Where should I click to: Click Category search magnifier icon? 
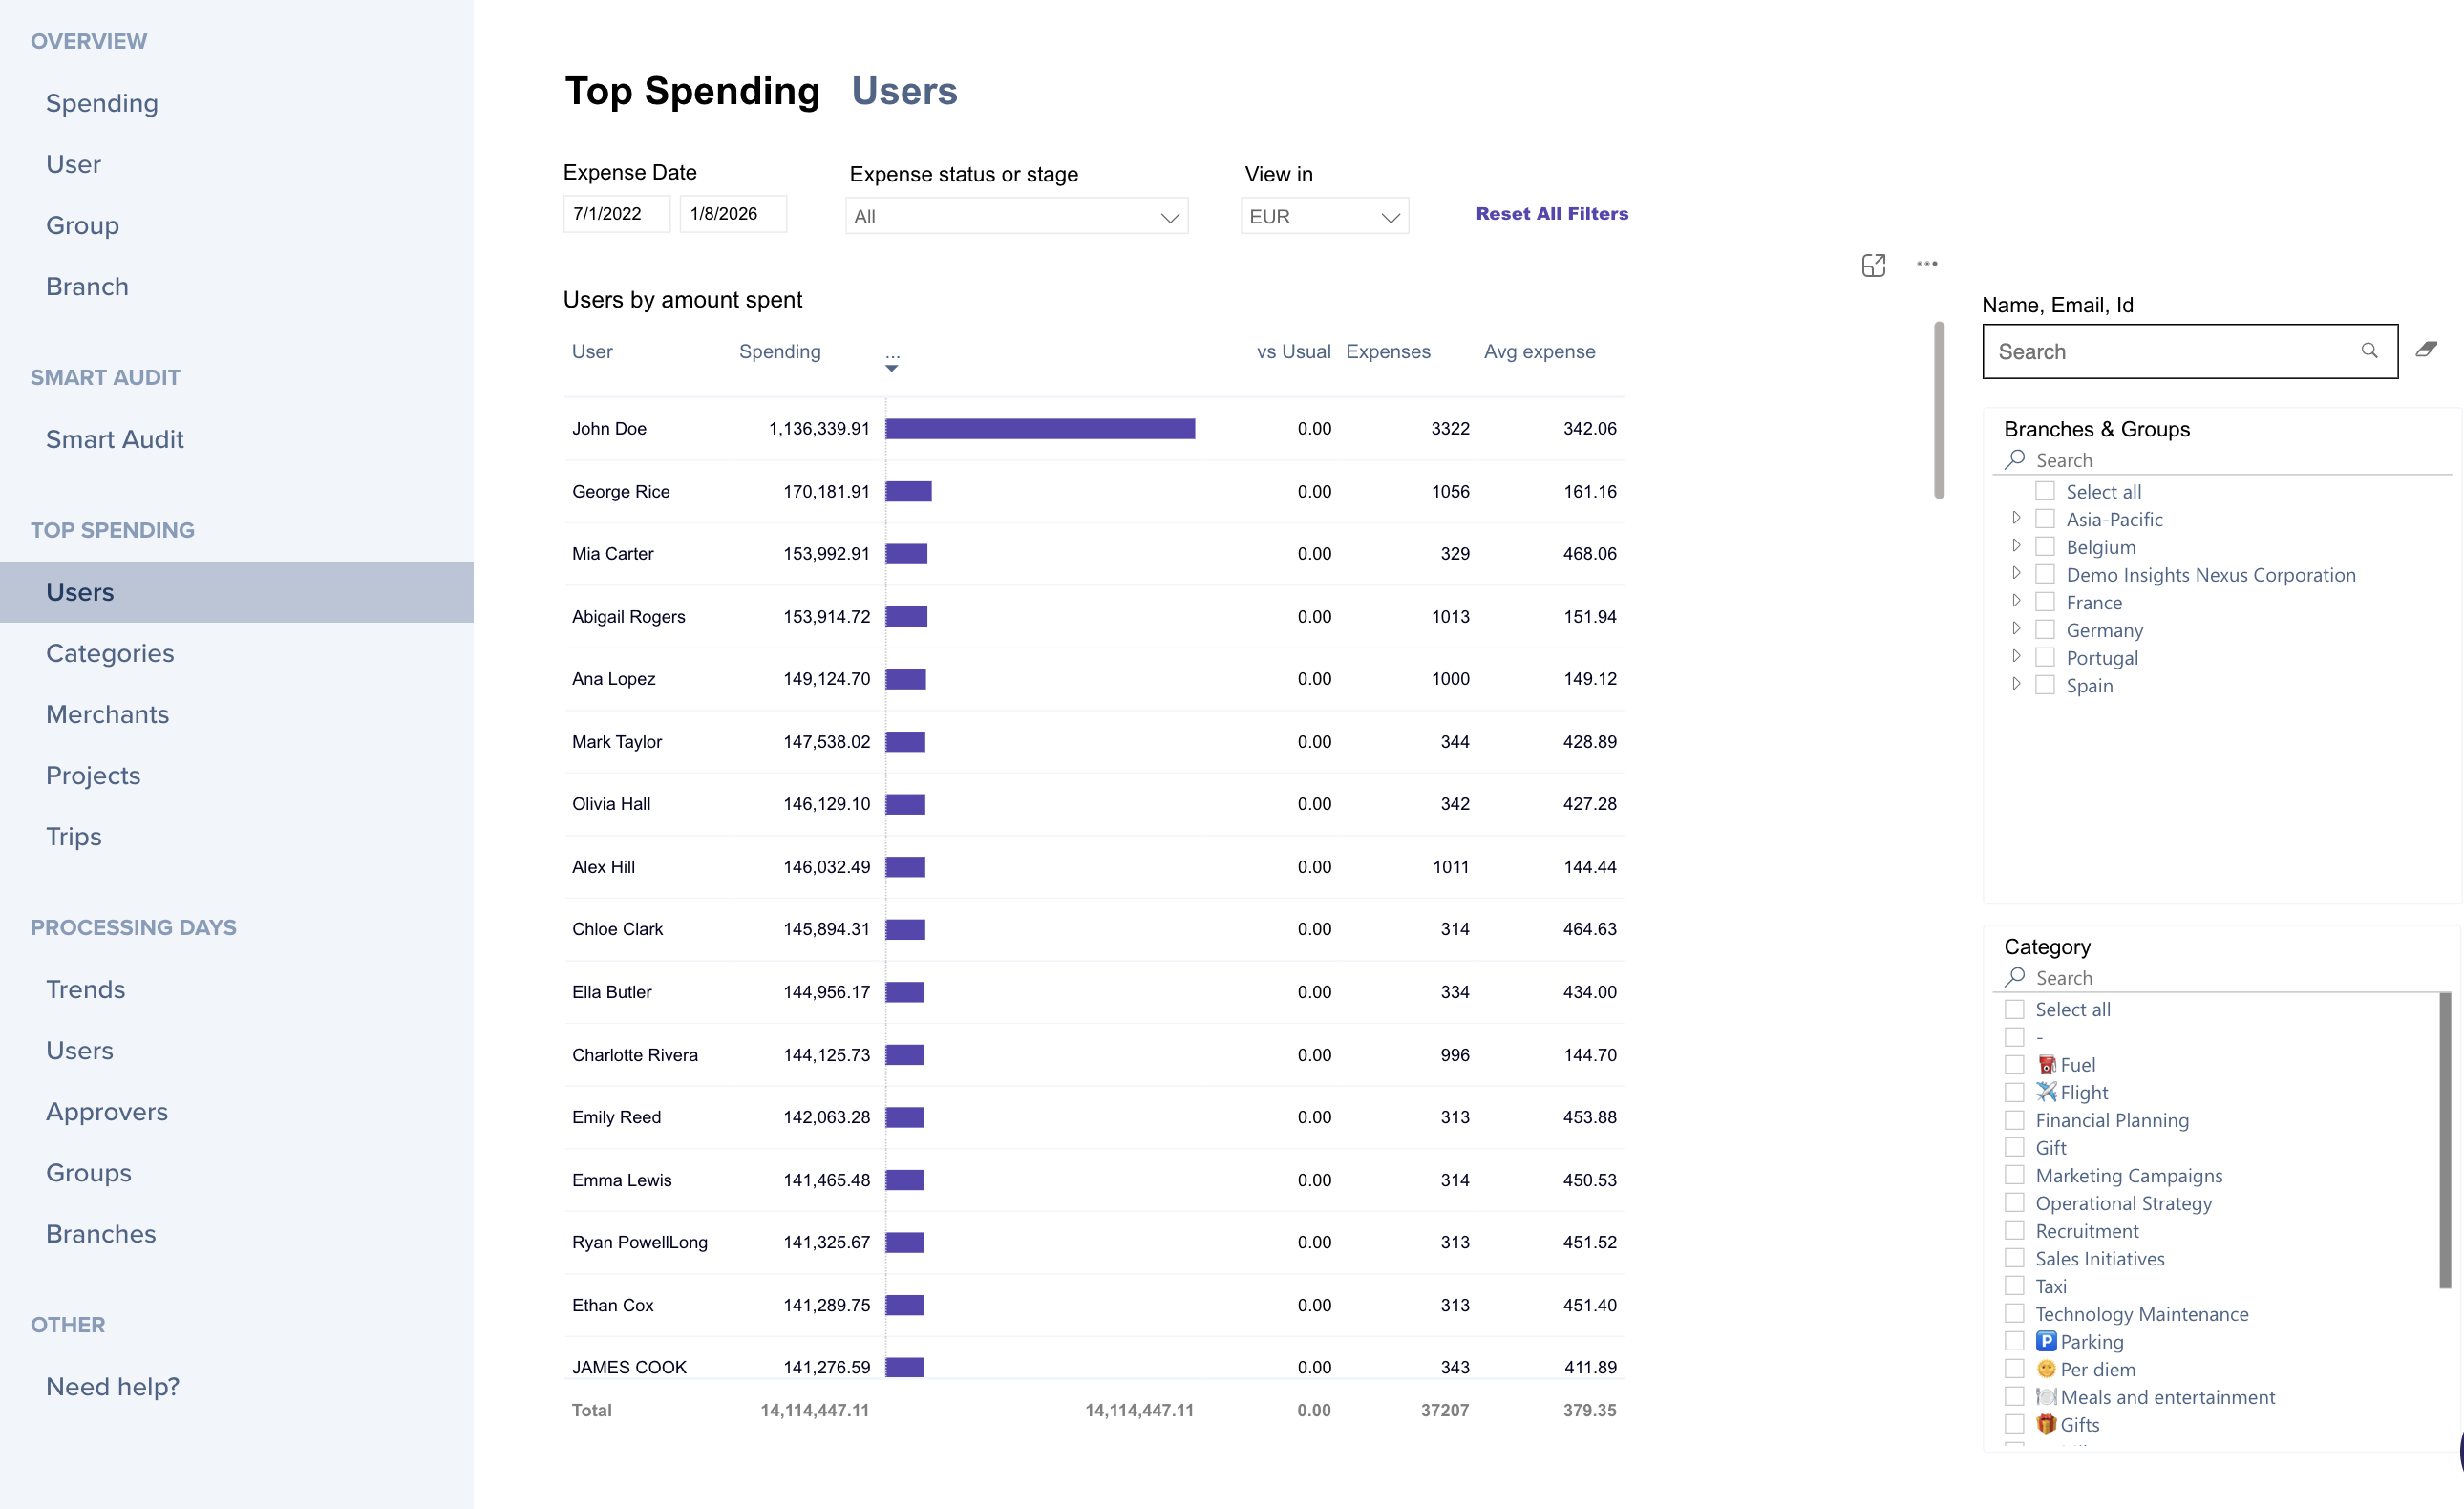pyautogui.click(x=2015, y=977)
